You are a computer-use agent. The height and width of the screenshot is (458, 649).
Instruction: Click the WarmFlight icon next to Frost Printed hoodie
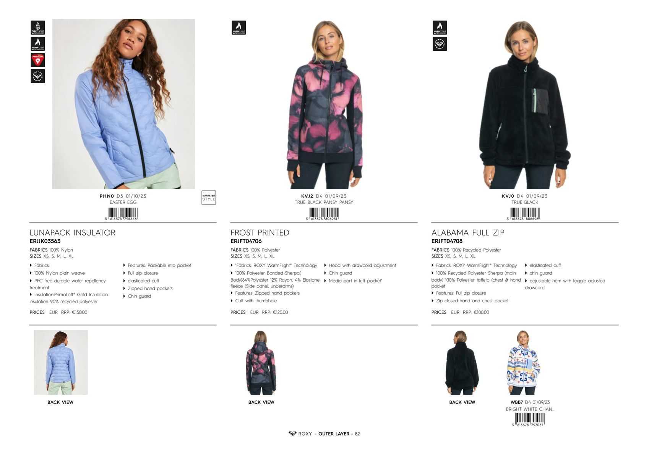coord(239,28)
